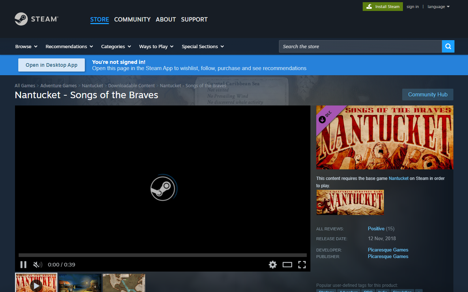Viewport: 468px width, 292px height.
Task: Click the Songs of the Braves header image
Action: (385, 137)
